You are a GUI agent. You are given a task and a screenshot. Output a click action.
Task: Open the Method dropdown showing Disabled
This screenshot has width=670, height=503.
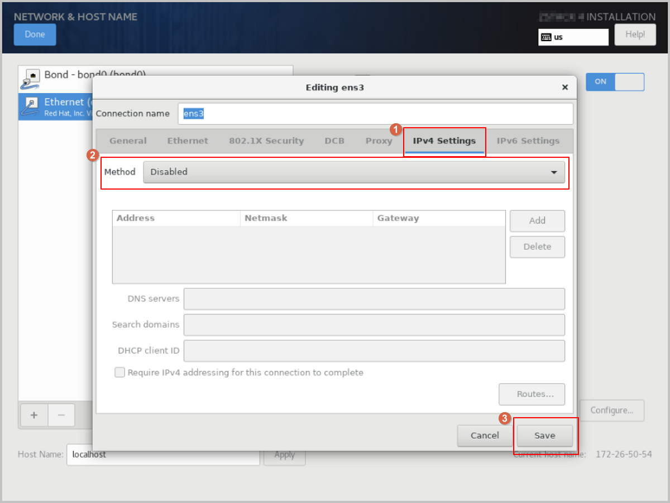(x=354, y=172)
